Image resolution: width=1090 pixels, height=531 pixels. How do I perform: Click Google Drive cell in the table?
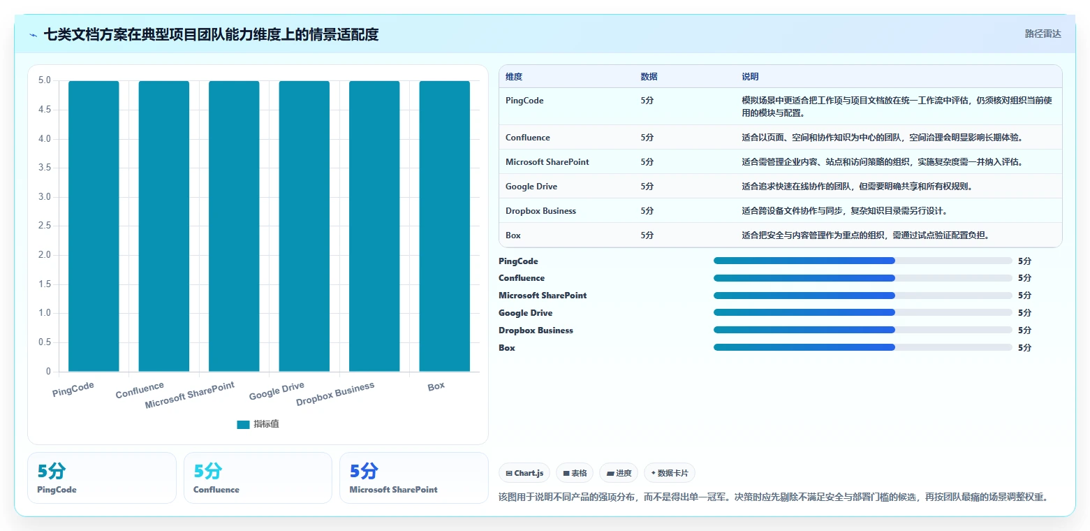(531, 187)
